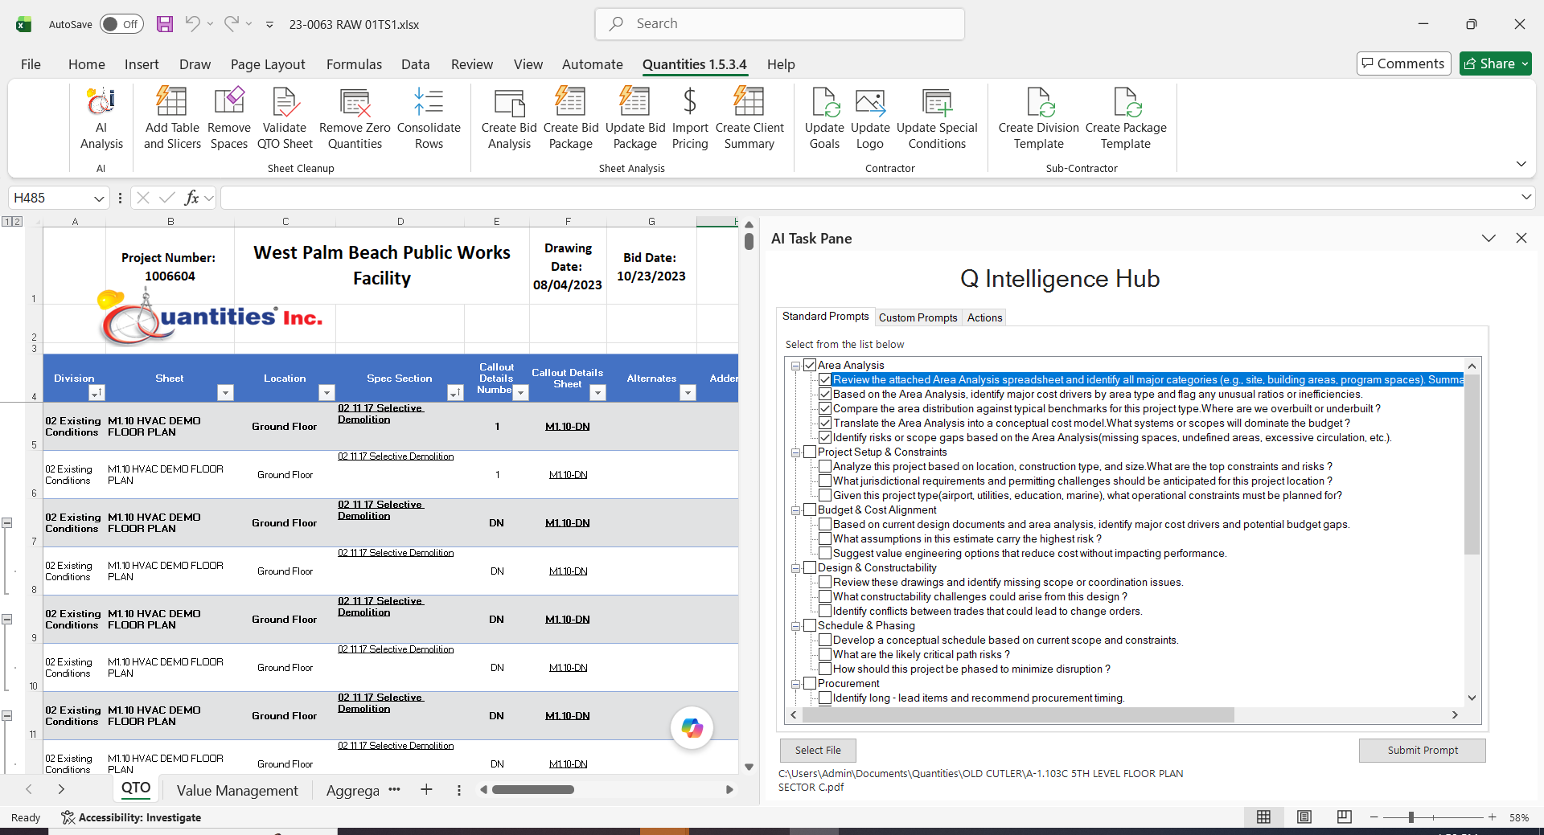
Task: Collapse the Area Analysis tree node
Action: [x=795, y=366]
